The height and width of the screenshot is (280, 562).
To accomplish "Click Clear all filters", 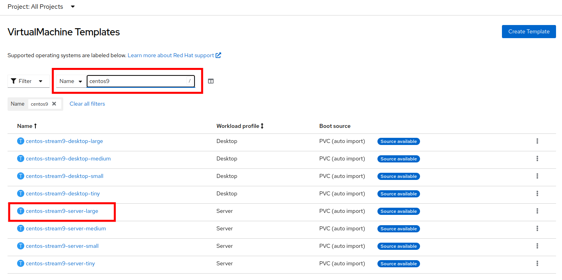I will [87, 104].
